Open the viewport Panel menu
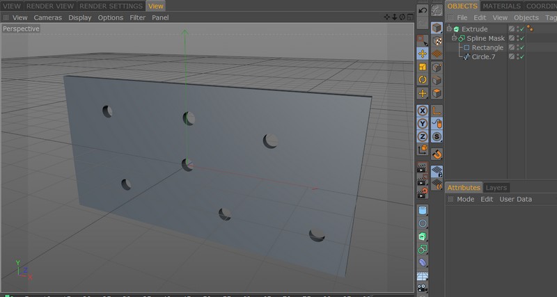Image resolution: width=557 pixels, height=297 pixels. [160, 17]
